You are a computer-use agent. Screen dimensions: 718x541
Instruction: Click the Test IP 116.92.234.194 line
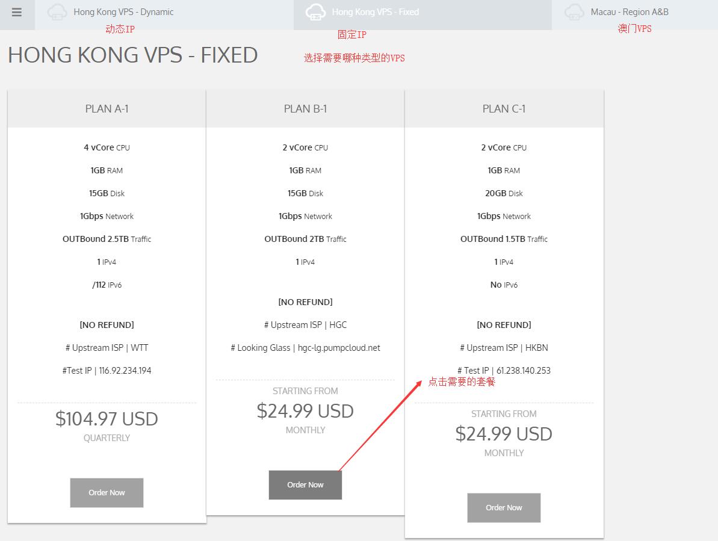coord(107,371)
